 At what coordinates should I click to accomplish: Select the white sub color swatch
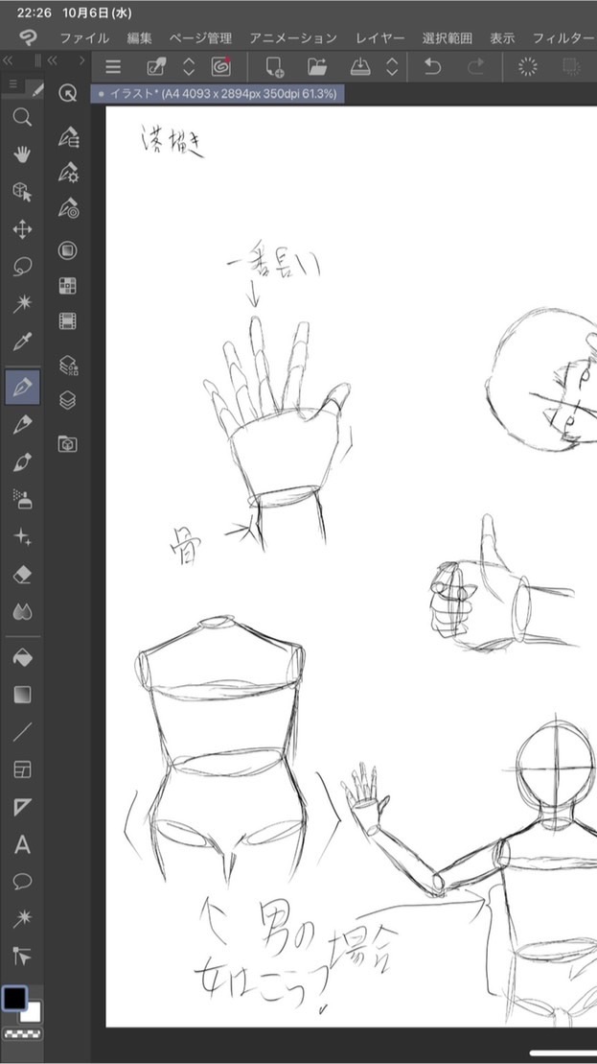coord(32,1014)
